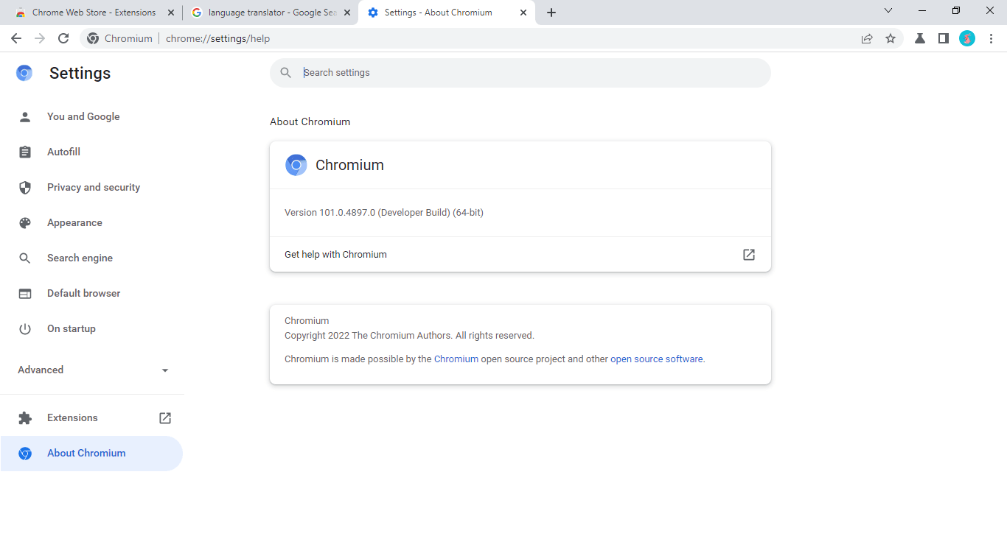
Task: Open the open source software link
Action: (x=656, y=359)
